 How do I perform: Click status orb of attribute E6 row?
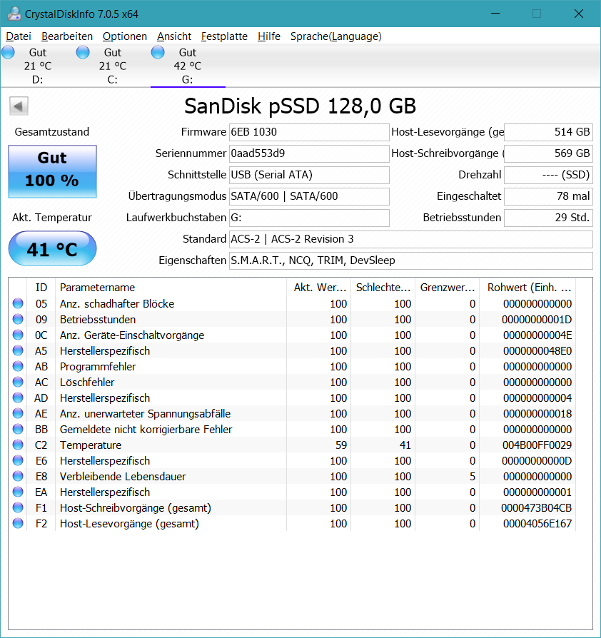(x=18, y=460)
